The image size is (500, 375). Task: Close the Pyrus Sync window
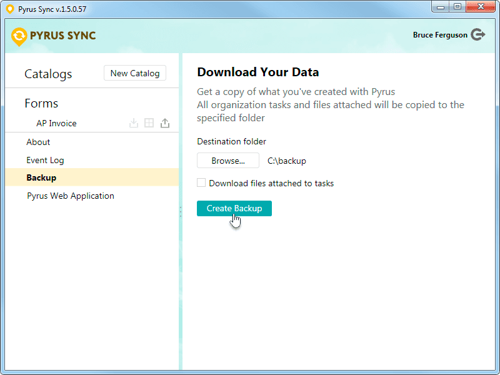(x=481, y=6)
